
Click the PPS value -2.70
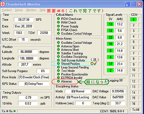pos(28,98)
